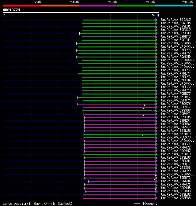
Task: Open UniRef100_A5BEU4 entry
Action: click(176, 80)
